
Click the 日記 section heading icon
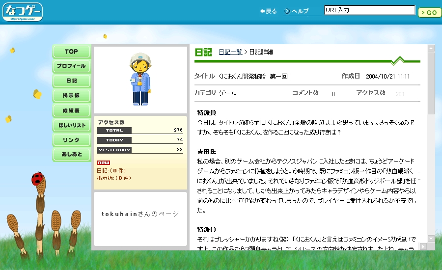(x=203, y=52)
